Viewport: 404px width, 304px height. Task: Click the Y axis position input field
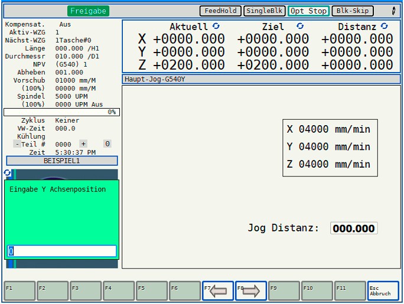[62, 251]
